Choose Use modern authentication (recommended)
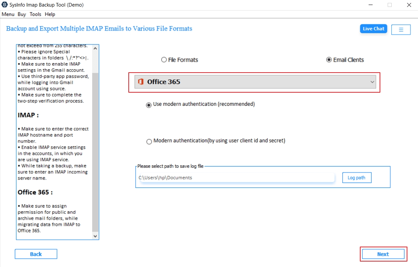Screen dimensions: 418x267 point(149,105)
